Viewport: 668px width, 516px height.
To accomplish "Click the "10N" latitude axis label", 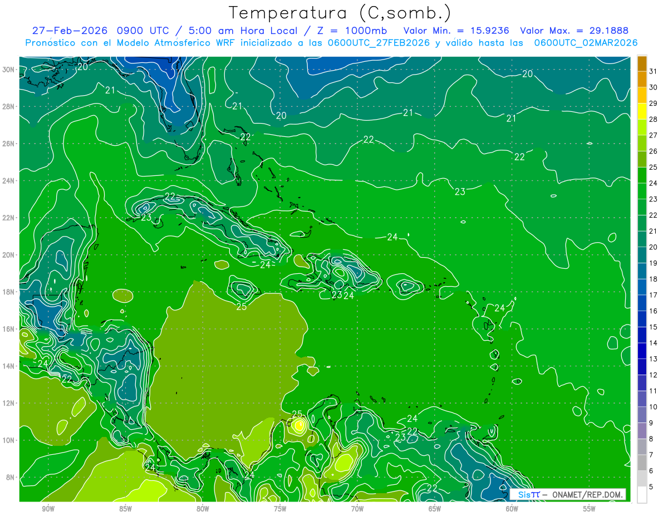I will coord(9,440).
